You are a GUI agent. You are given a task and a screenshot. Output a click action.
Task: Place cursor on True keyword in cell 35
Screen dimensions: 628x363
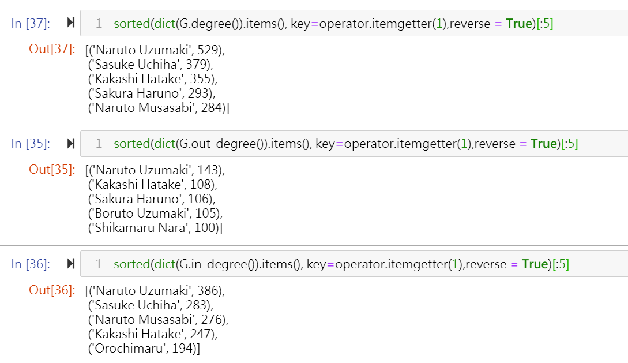click(544, 144)
